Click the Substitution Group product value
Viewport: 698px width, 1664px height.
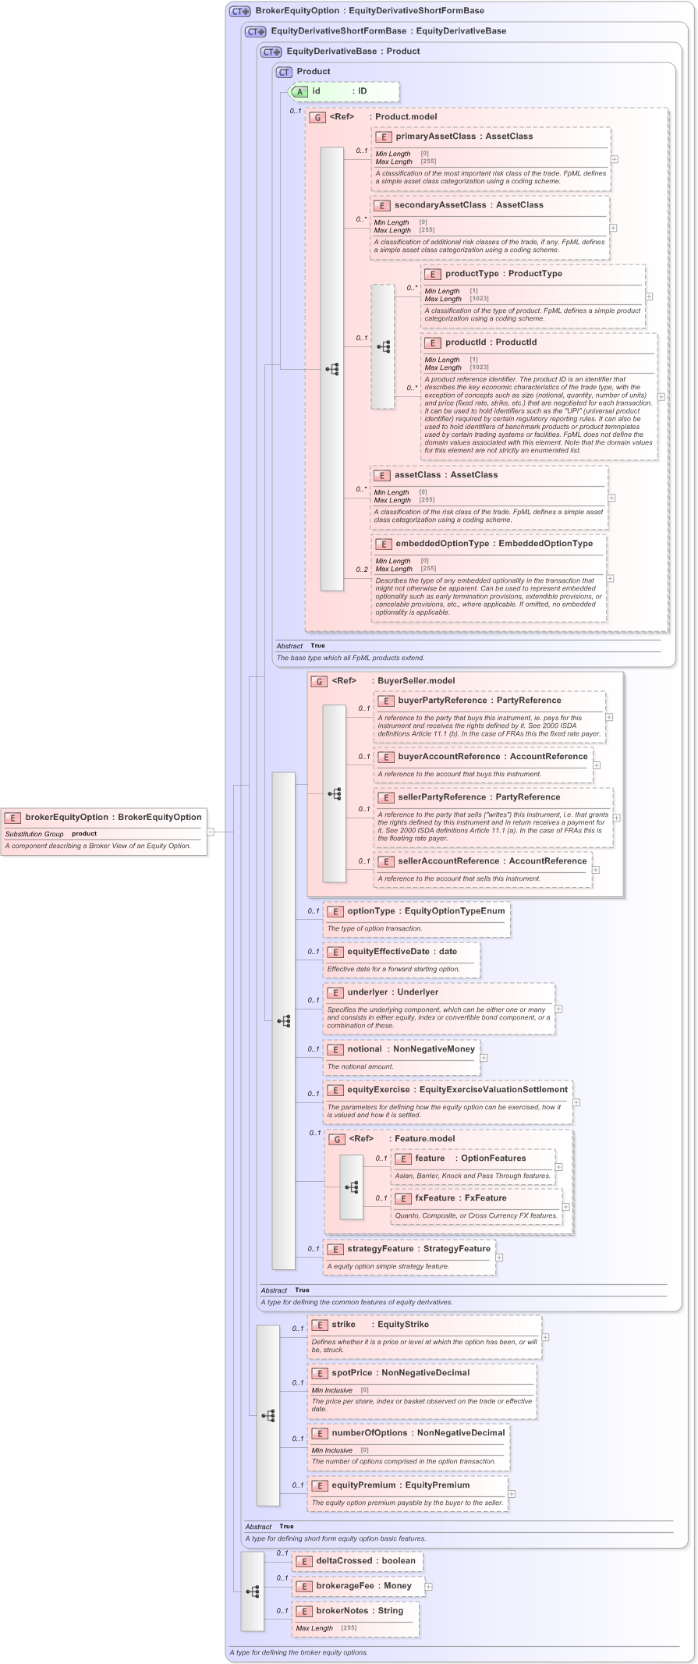coord(84,834)
